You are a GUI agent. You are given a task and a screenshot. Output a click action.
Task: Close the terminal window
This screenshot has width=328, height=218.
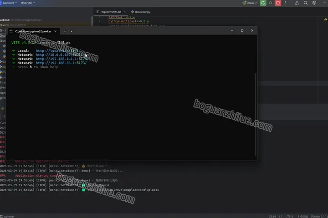[252, 30]
